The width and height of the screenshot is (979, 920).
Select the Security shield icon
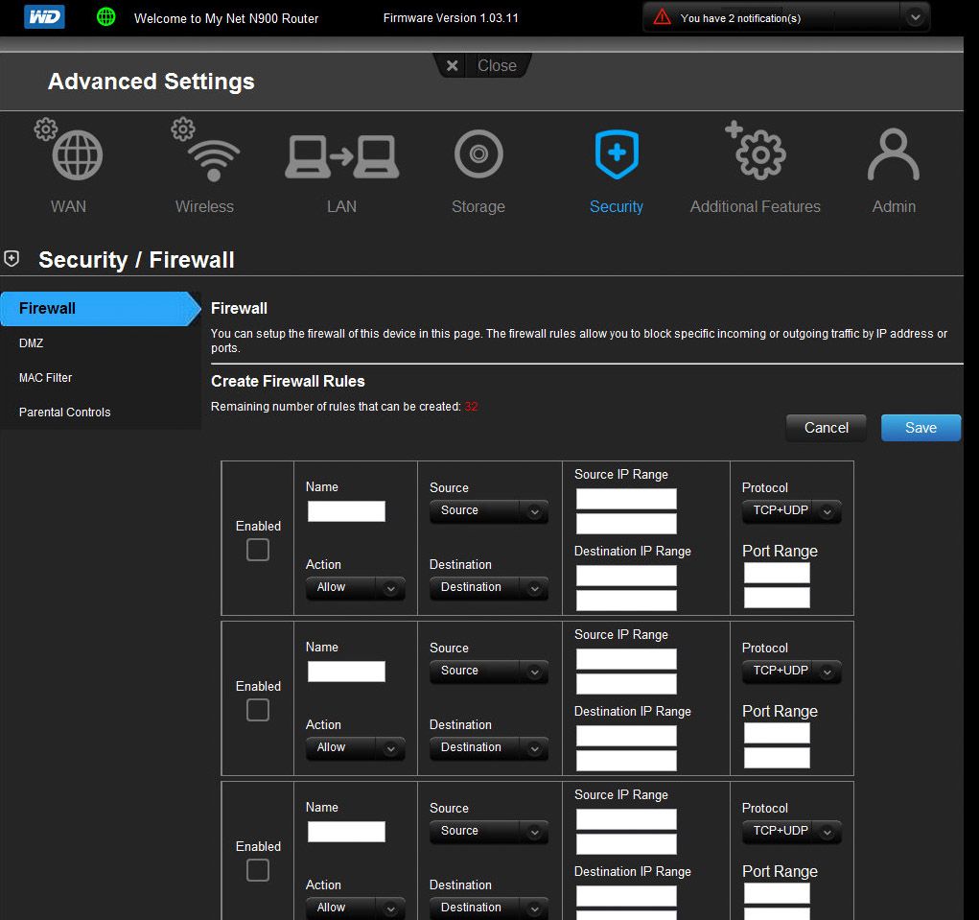[x=616, y=155]
